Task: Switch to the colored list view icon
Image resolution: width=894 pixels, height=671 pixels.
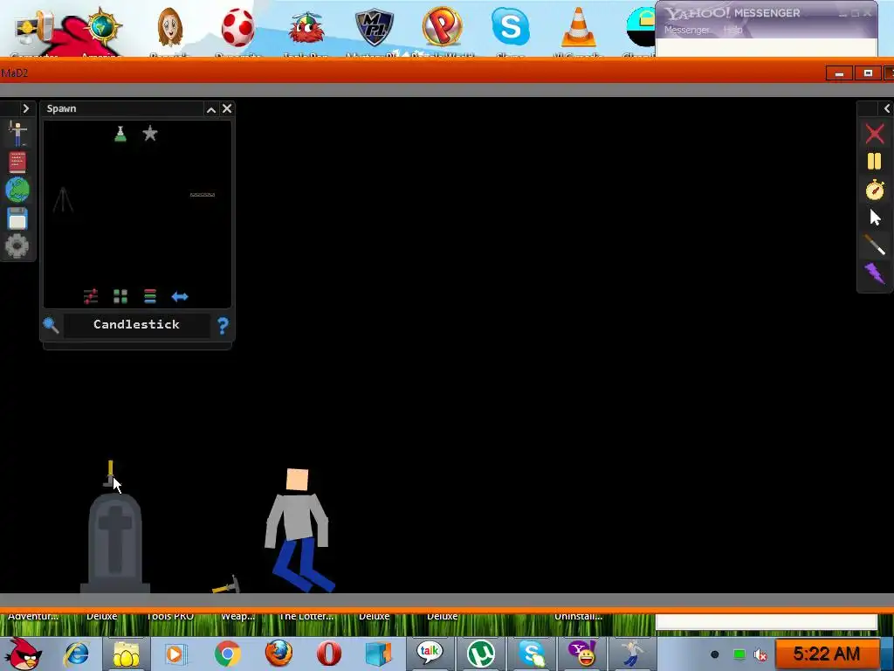Action: (x=150, y=296)
